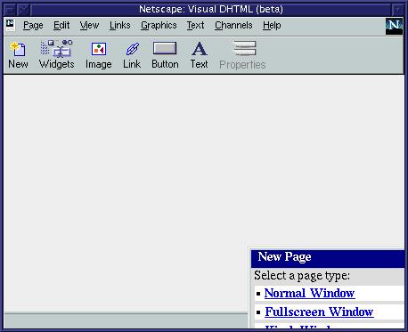This screenshot has width=408, height=332.
Task: Open the Text menu in menu bar
Action: click(x=195, y=25)
